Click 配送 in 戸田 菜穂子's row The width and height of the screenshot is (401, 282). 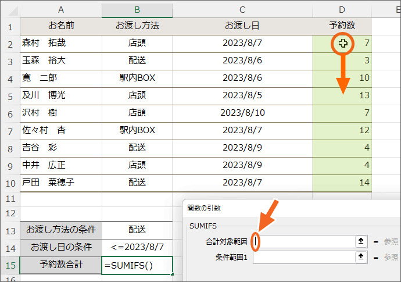click(137, 182)
